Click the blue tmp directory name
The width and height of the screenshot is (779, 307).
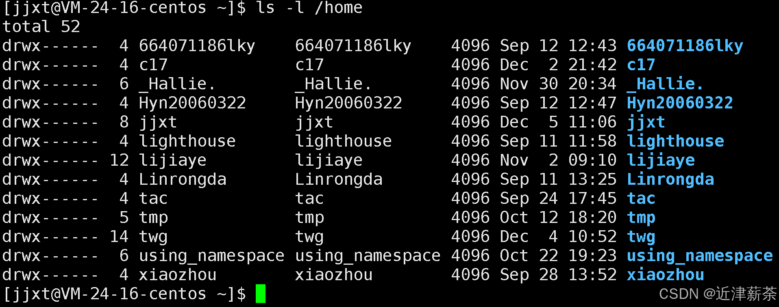point(641,218)
